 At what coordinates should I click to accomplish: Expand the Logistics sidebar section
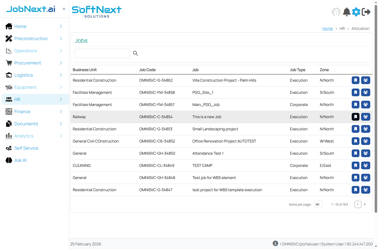pos(24,75)
